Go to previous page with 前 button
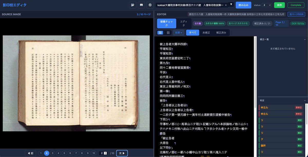The image size is (308, 157). (31, 153)
